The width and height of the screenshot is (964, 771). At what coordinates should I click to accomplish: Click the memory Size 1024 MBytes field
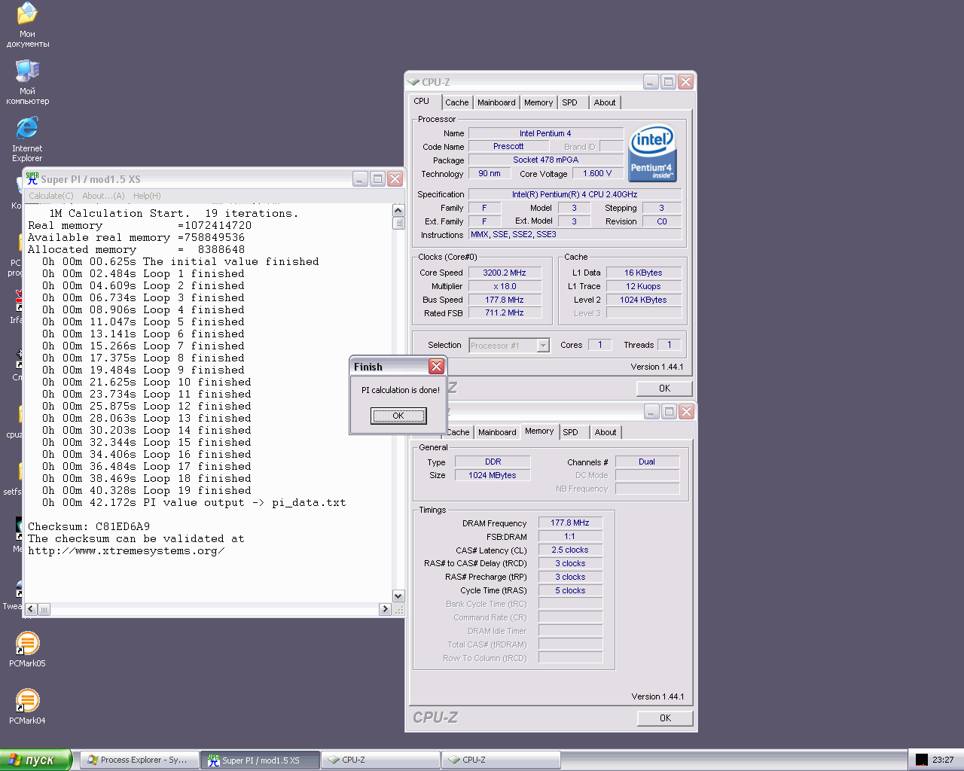(493, 475)
